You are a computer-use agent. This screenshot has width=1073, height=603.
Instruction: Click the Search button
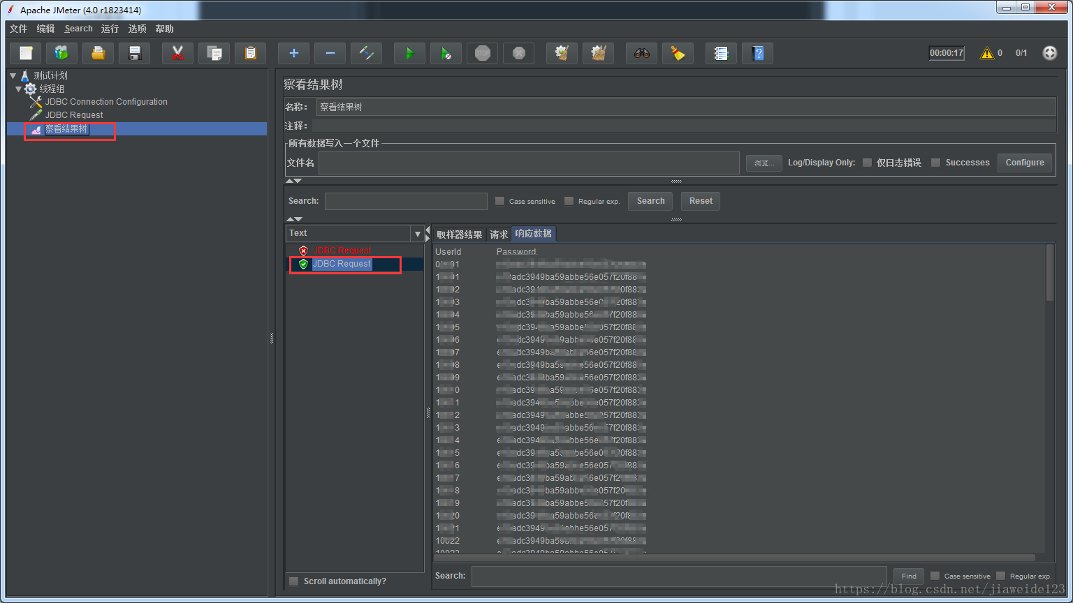651,201
